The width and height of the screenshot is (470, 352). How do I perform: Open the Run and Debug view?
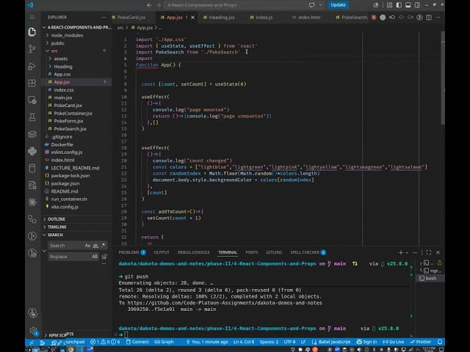coord(32,66)
